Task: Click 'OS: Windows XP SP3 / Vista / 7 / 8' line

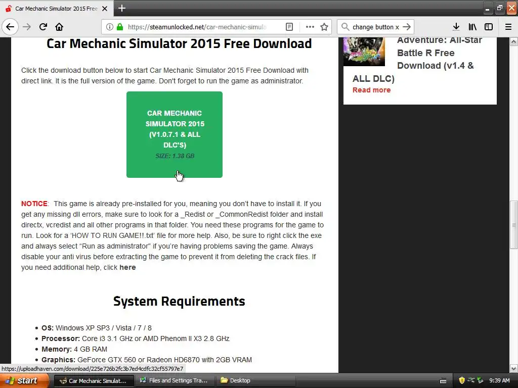Action: tap(97, 328)
